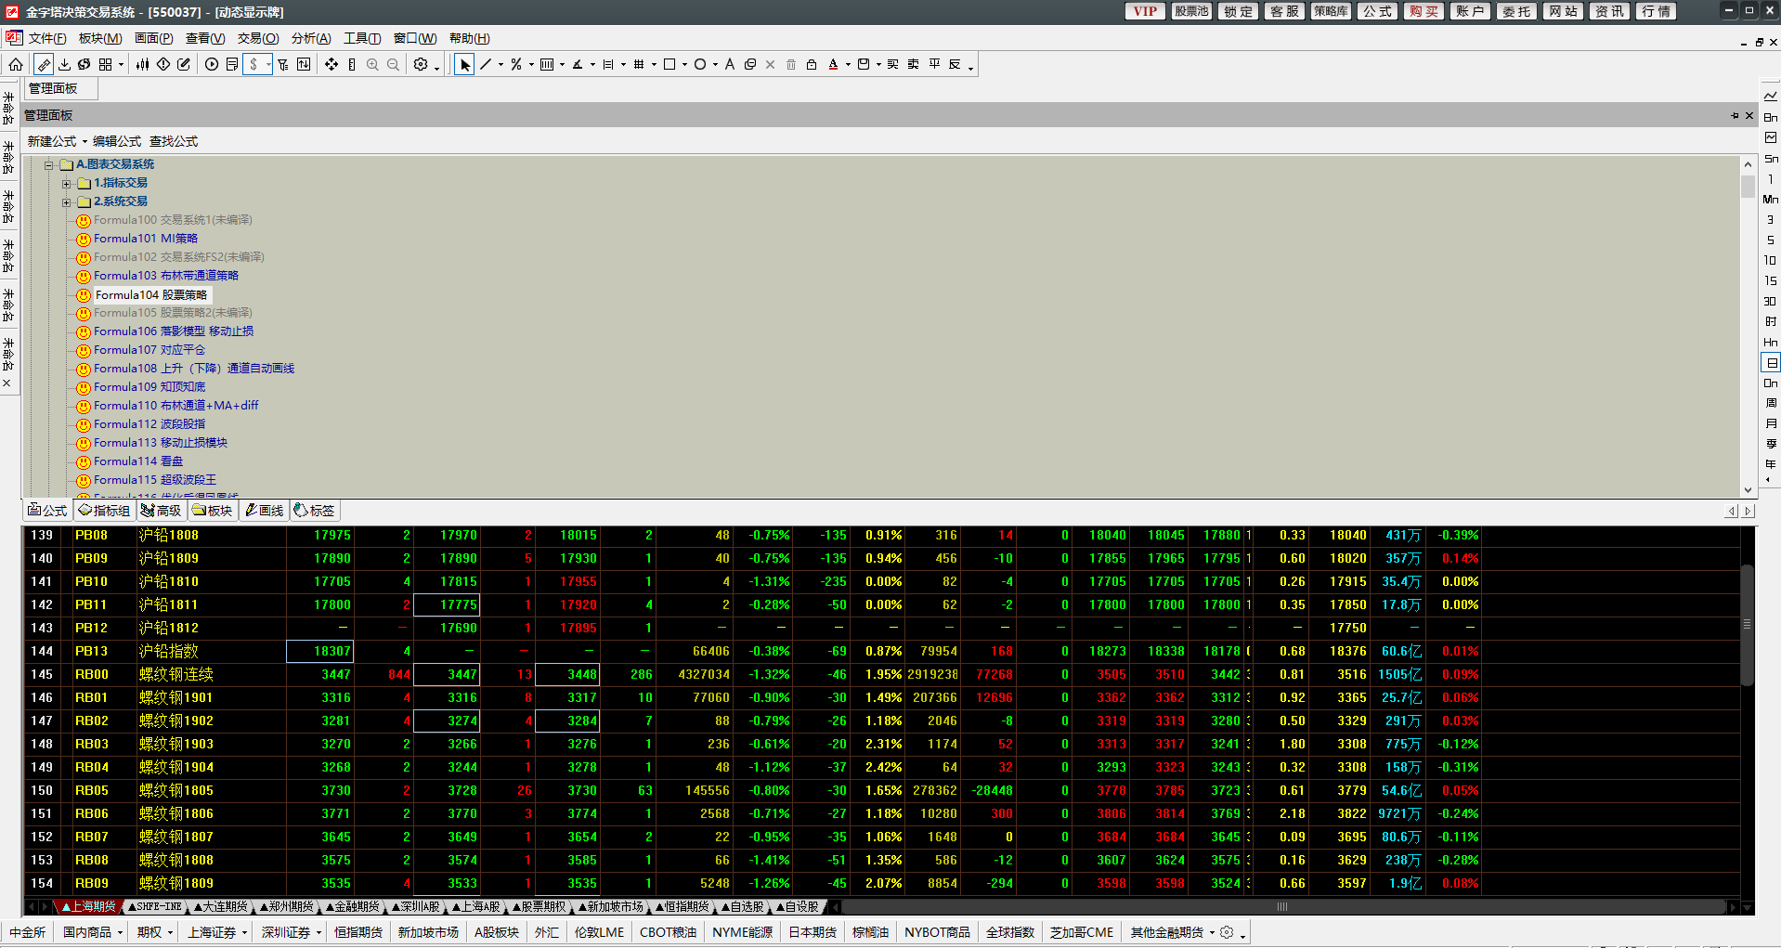Viewport: 1781px width, 948px height.
Task: Click the candlestick chart icon
Action: (142, 64)
